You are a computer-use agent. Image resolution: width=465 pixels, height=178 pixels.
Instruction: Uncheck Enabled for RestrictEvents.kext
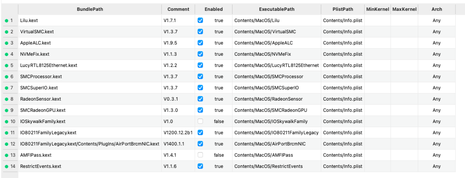200,166
